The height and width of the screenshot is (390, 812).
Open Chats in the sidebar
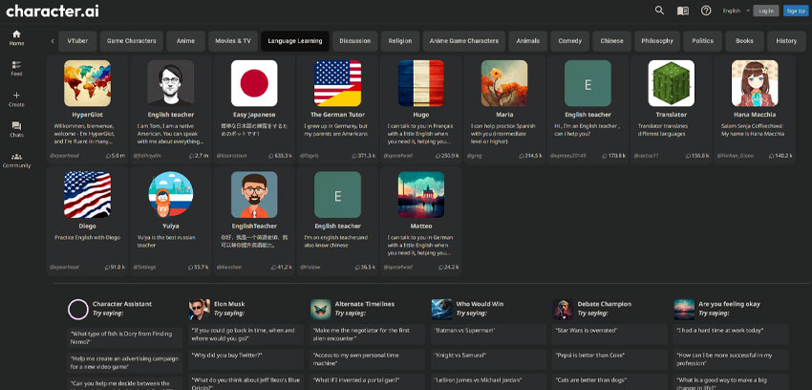click(x=16, y=129)
